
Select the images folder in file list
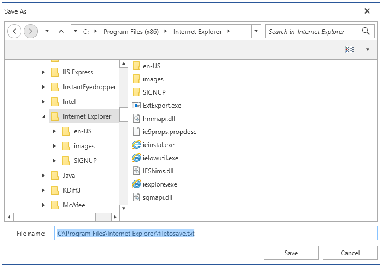tap(148, 79)
